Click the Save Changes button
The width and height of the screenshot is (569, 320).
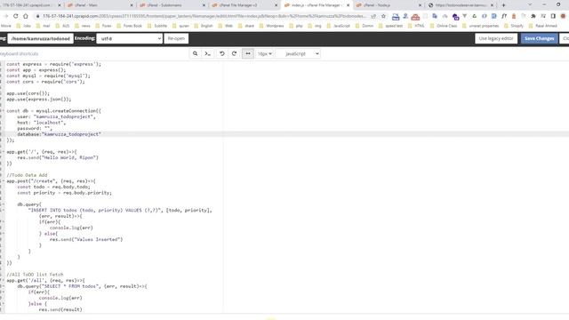(539, 38)
